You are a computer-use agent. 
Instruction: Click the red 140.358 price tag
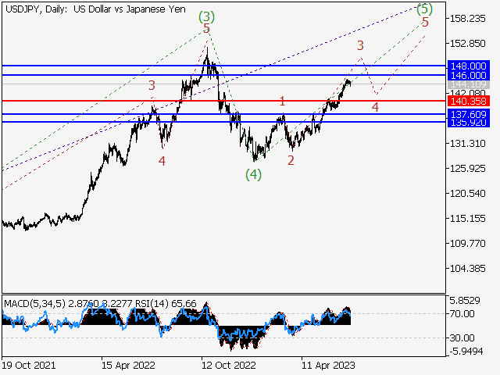coord(469,101)
